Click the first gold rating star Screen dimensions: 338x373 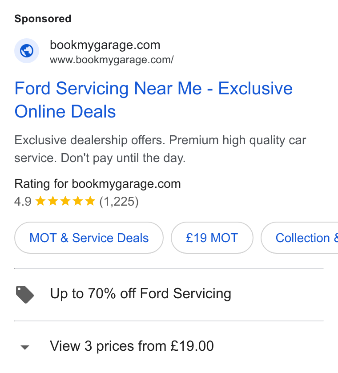click(x=40, y=201)
